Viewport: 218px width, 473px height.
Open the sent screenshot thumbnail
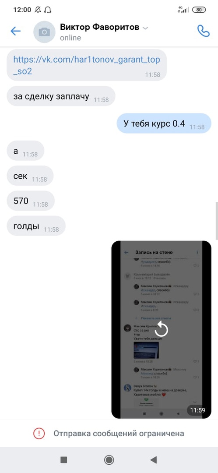pyautogui.click(x=162, y=329)
